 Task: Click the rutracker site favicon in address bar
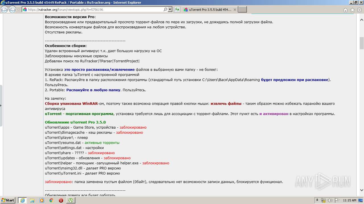pos(25,10)
